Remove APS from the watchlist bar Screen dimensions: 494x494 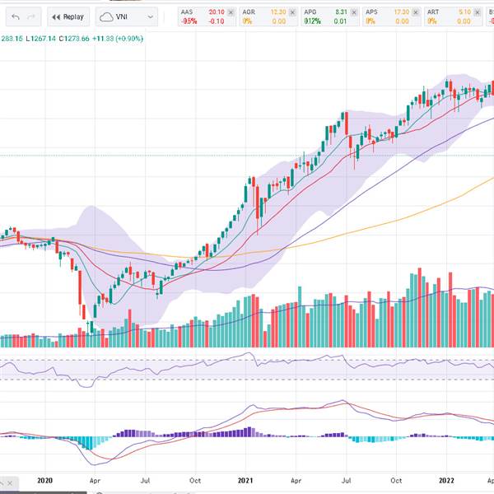pyautogui.click(x=416, y=12)
